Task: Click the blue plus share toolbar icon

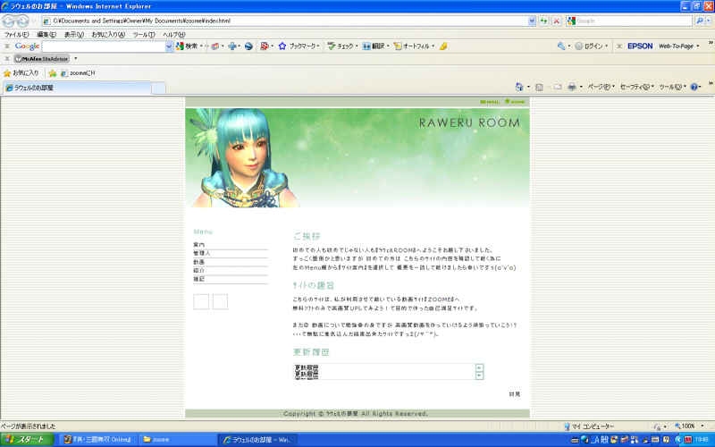Action: coord(232,46)
